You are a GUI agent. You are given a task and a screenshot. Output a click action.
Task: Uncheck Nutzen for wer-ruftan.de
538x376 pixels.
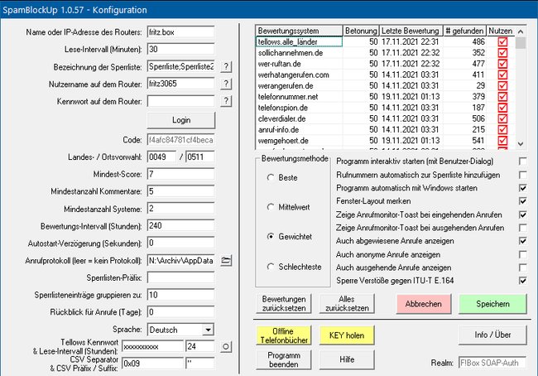(502, 64)
